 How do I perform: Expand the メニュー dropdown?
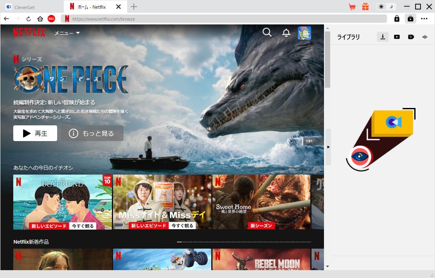(67, 33)
